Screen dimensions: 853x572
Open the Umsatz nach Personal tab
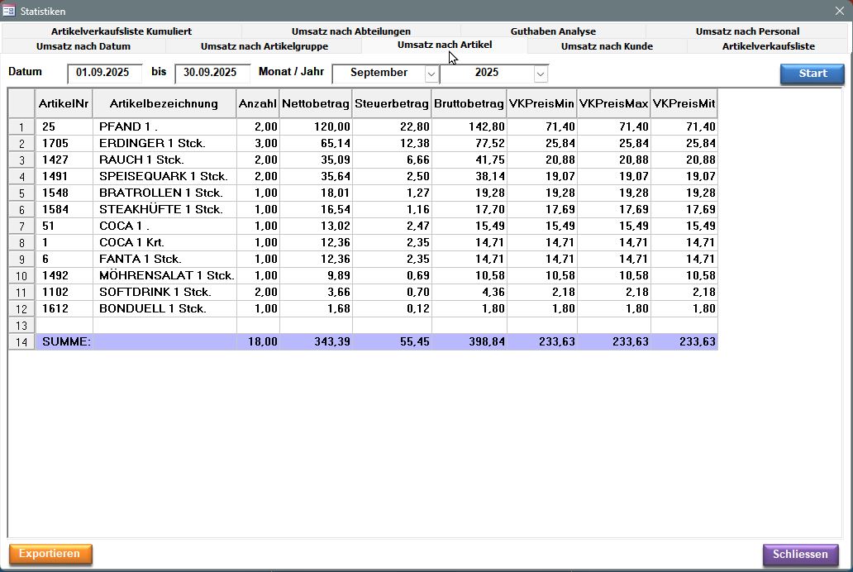[747, 31]
